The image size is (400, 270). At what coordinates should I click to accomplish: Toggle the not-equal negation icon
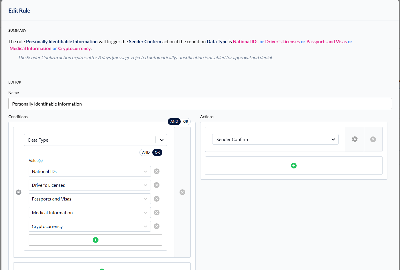(19, 192)
